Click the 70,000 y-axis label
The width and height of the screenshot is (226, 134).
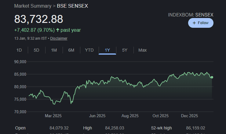coord(20,112)
